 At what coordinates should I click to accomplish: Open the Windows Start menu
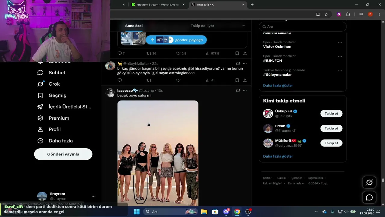(136, 212)
